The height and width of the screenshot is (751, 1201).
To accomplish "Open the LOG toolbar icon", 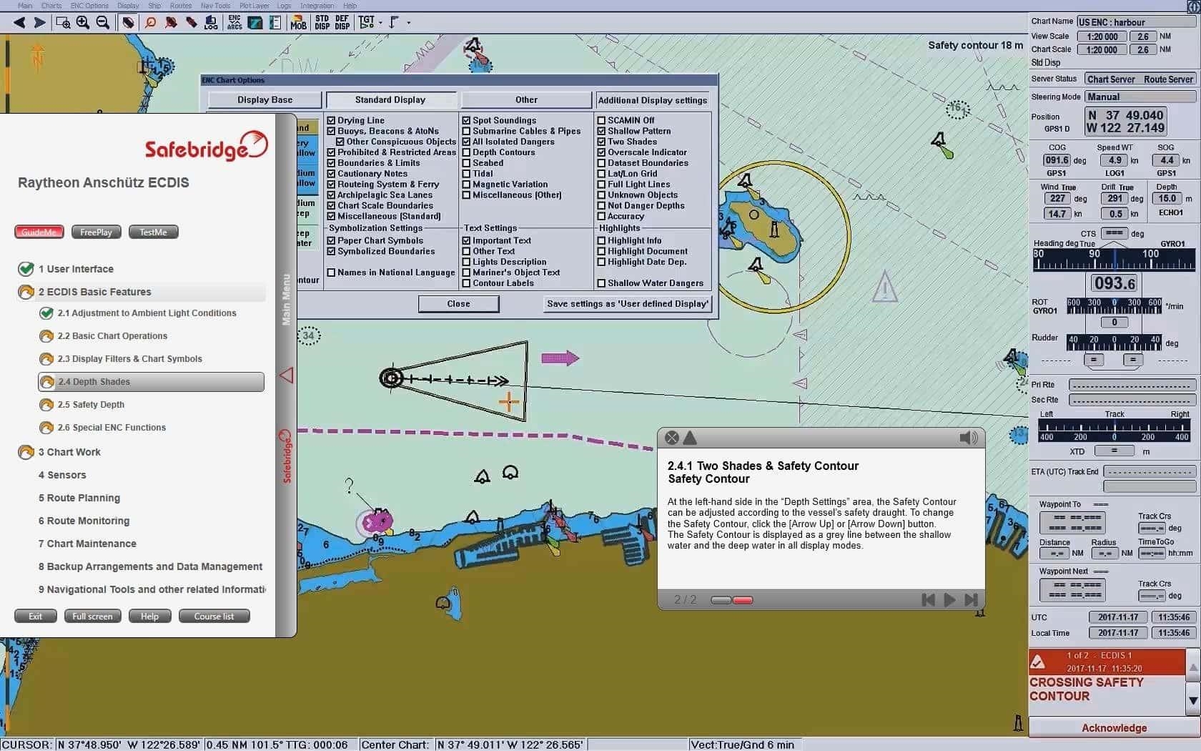I will (x=212, y=22).
